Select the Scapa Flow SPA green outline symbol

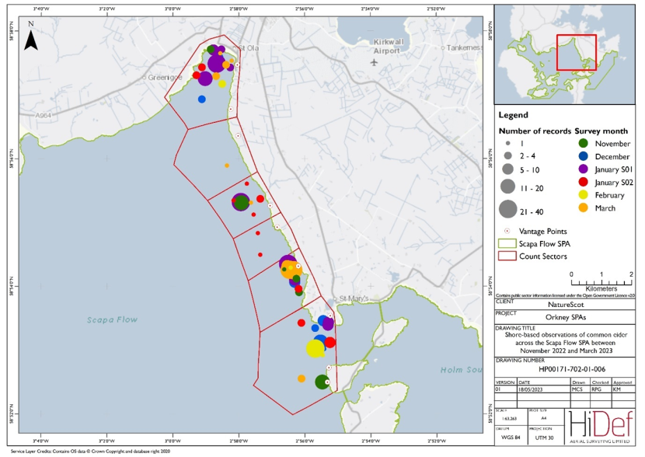(x=507, y=243)
